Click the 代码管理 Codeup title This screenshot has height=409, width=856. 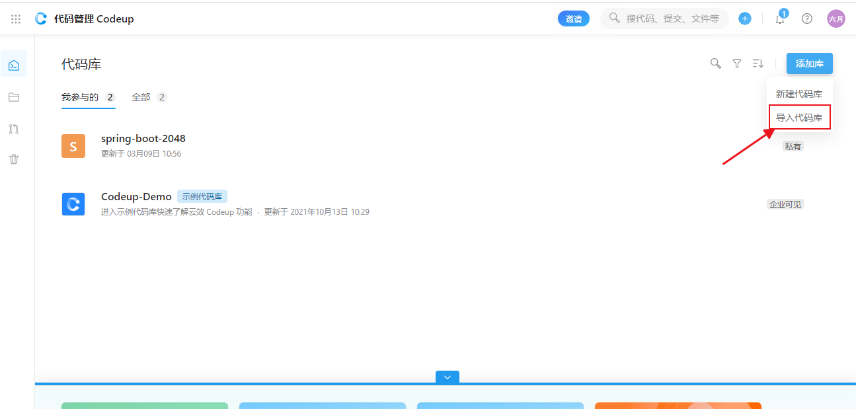[x=94, y=19]
